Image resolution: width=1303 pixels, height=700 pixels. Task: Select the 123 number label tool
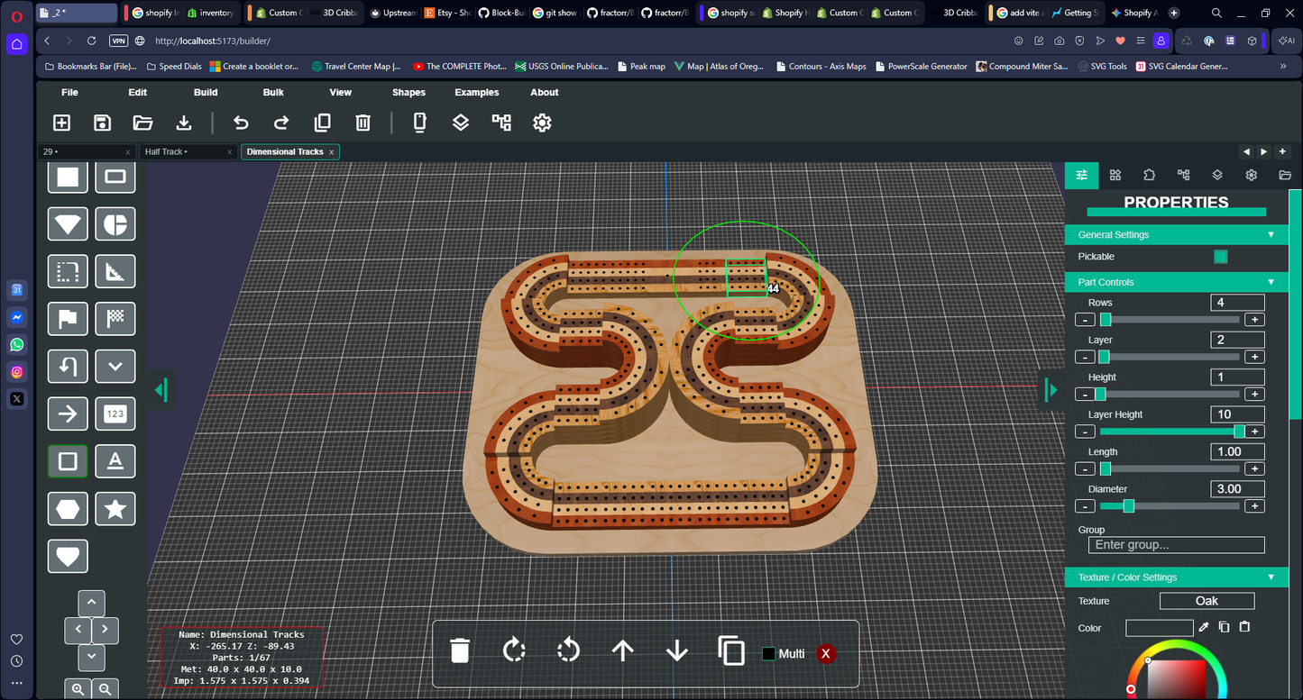(115, 414)
